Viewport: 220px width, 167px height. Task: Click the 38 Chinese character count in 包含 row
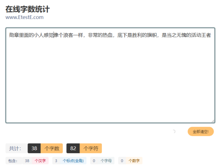27,161
